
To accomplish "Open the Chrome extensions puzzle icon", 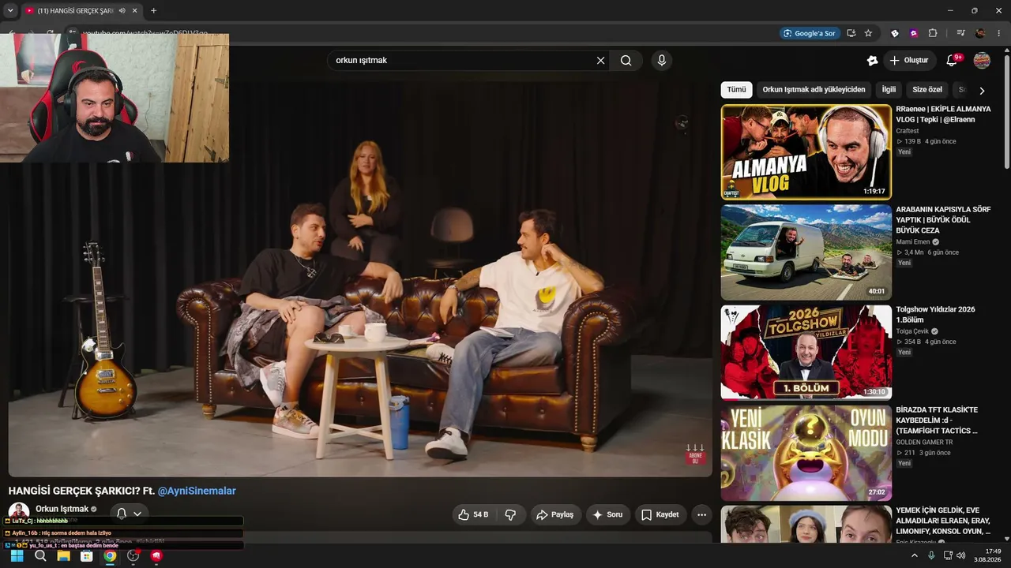I will tap(933, 33).
